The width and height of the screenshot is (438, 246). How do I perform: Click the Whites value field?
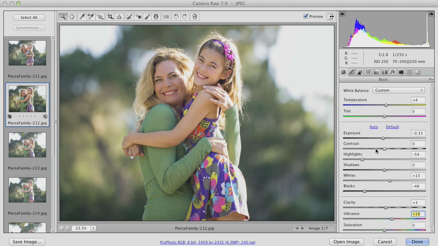418,176
